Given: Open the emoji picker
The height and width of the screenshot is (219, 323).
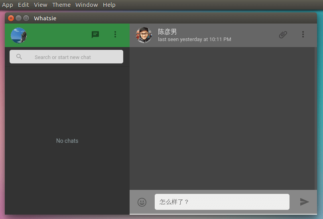Looking at the screenshot, I should tap(142, 202).
